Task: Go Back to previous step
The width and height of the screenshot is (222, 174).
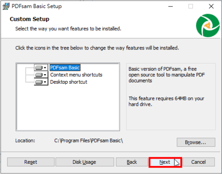Action: click(x=132, y=162)
